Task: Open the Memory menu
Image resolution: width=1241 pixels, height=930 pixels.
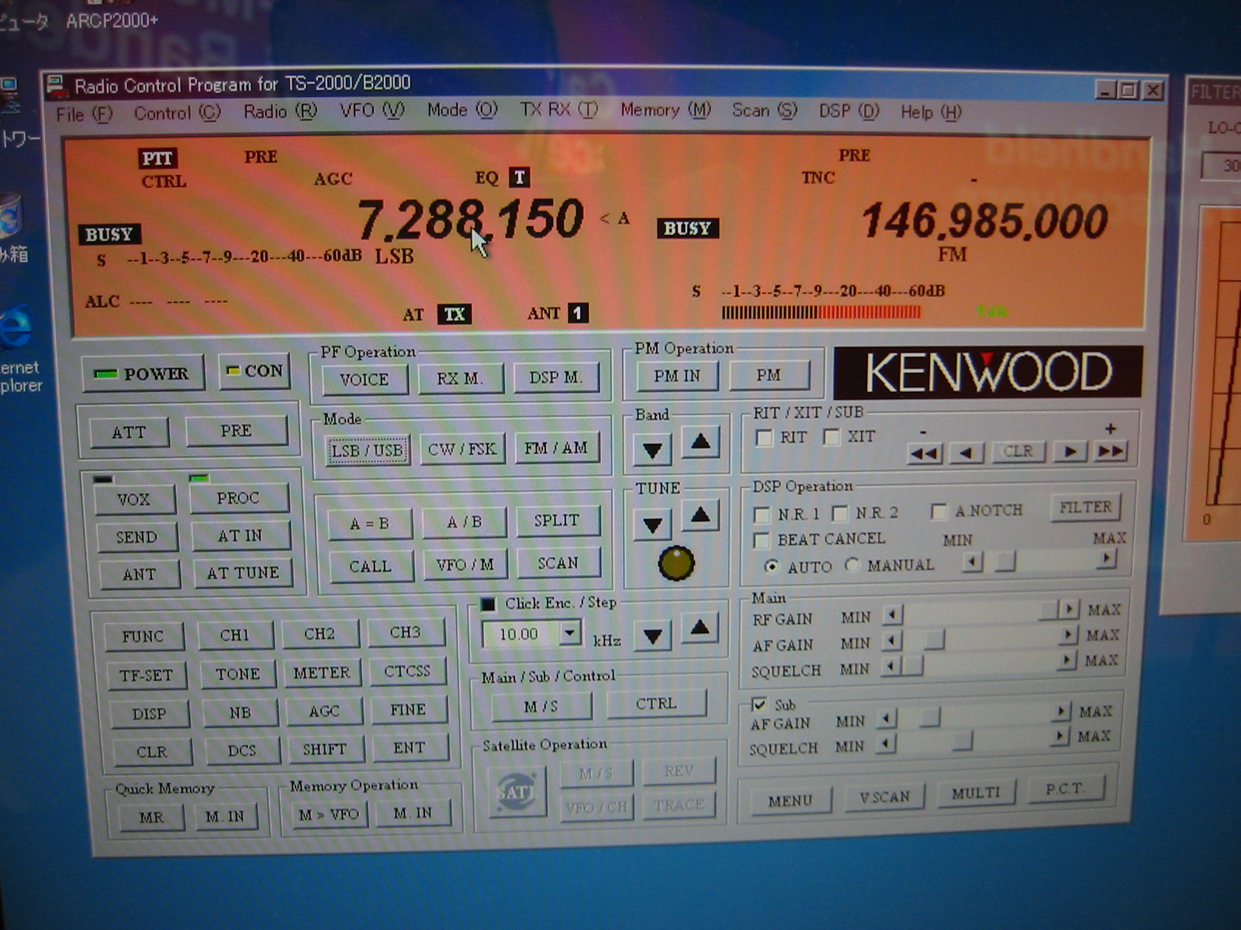Action: coord(665,110)
